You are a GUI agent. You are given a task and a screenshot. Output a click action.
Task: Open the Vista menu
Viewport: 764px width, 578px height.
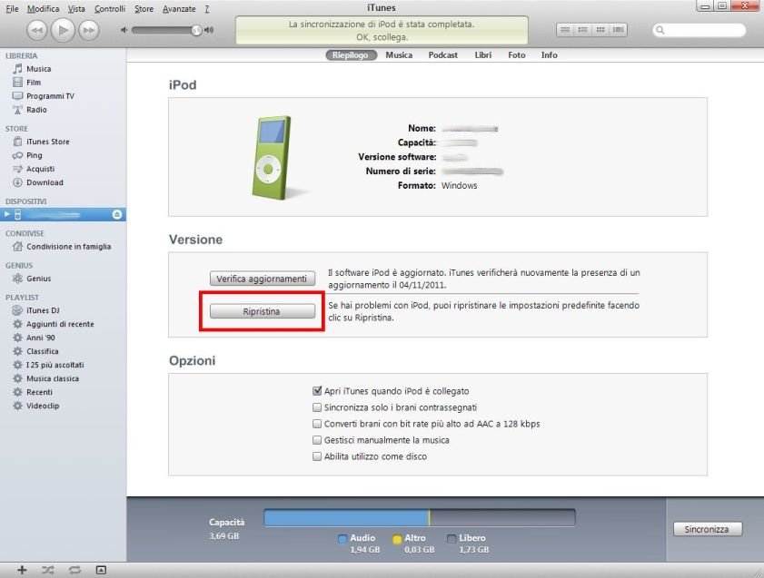(x=76, y=9)
